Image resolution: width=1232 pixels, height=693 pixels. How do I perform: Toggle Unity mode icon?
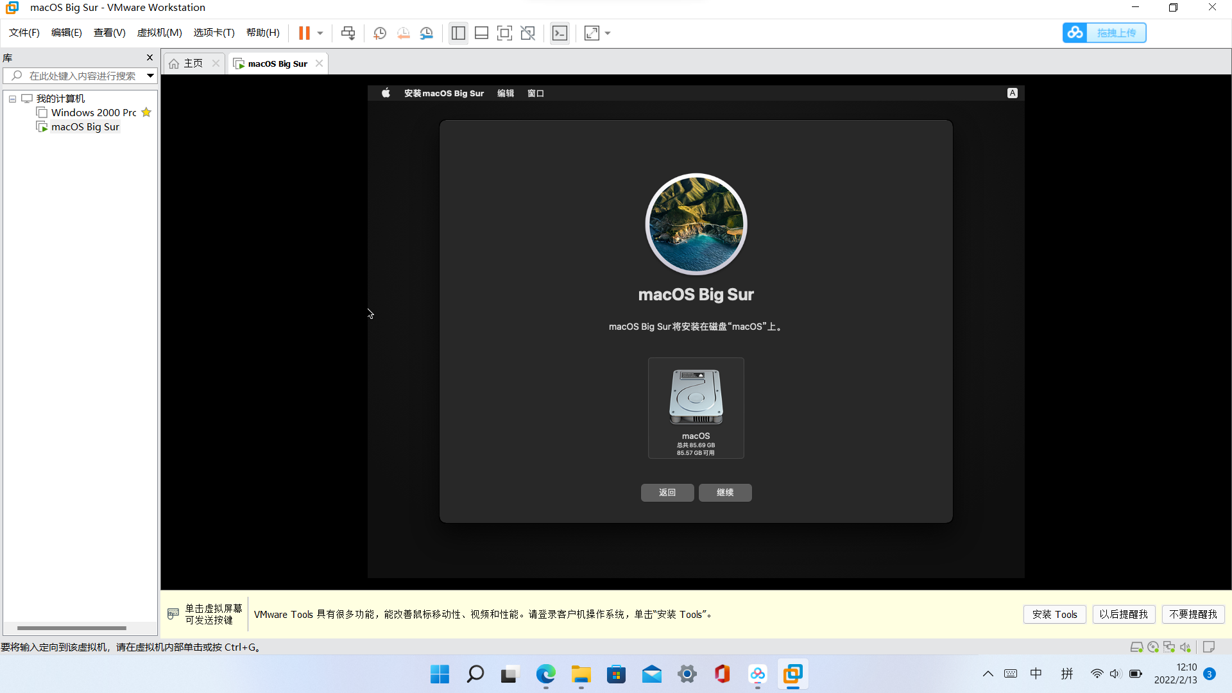(527, 33)
